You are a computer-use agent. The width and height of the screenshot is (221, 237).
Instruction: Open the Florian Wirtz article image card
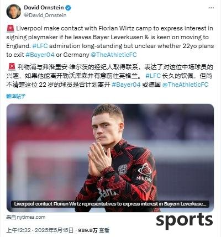pyautogui.click(x=110, y=158)
